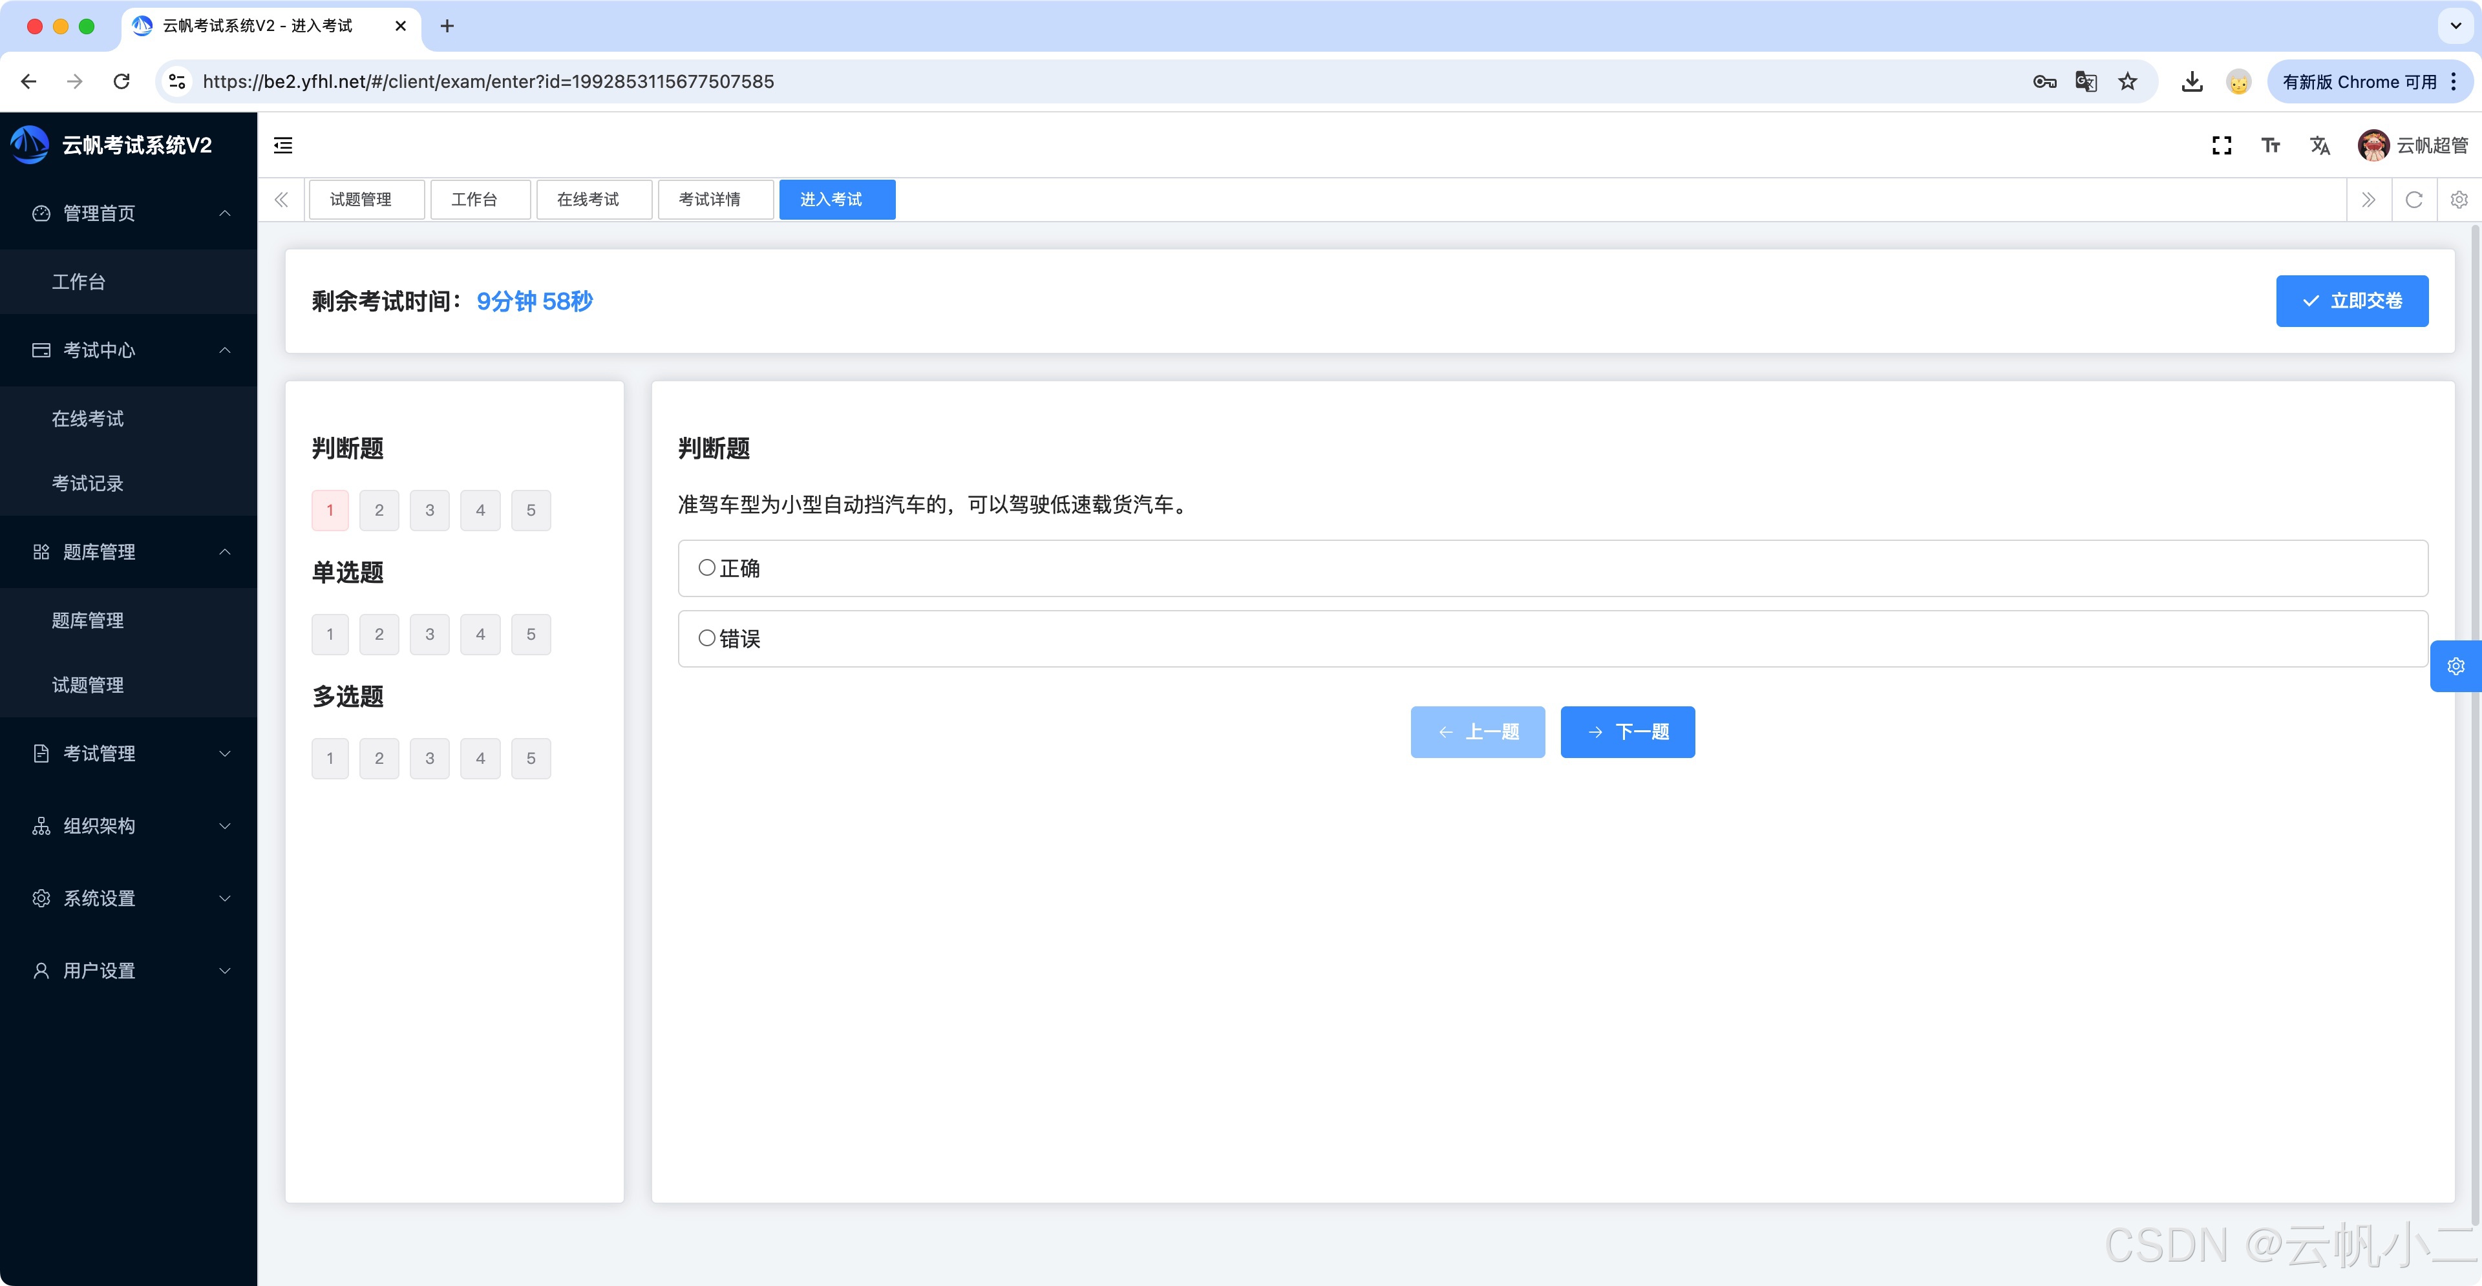This screenshot has height=1286, width=2482.
Task: Select the 正确 radio option
Action: (707, 568)
